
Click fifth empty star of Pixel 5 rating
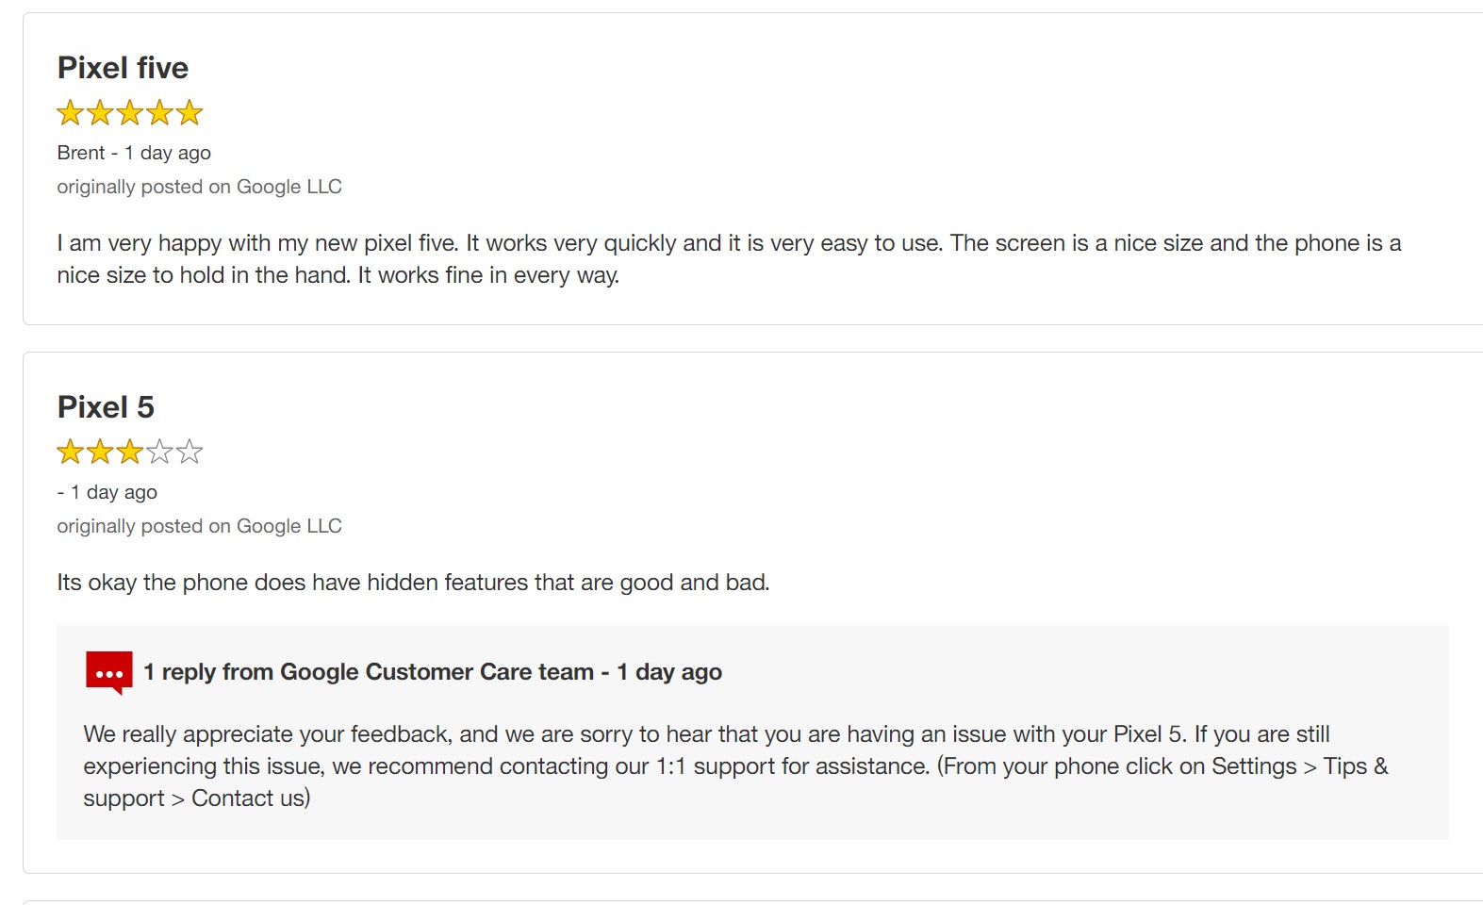[189, 452]
